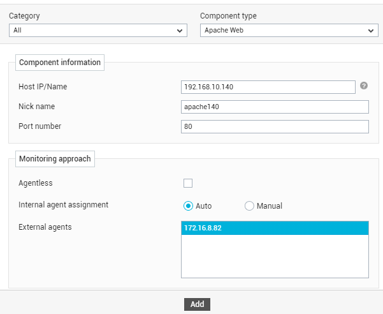This screenshot has height=314, width=383.
Task: Click the help icon beside Host IP/Name
Action: coord(364,86)
